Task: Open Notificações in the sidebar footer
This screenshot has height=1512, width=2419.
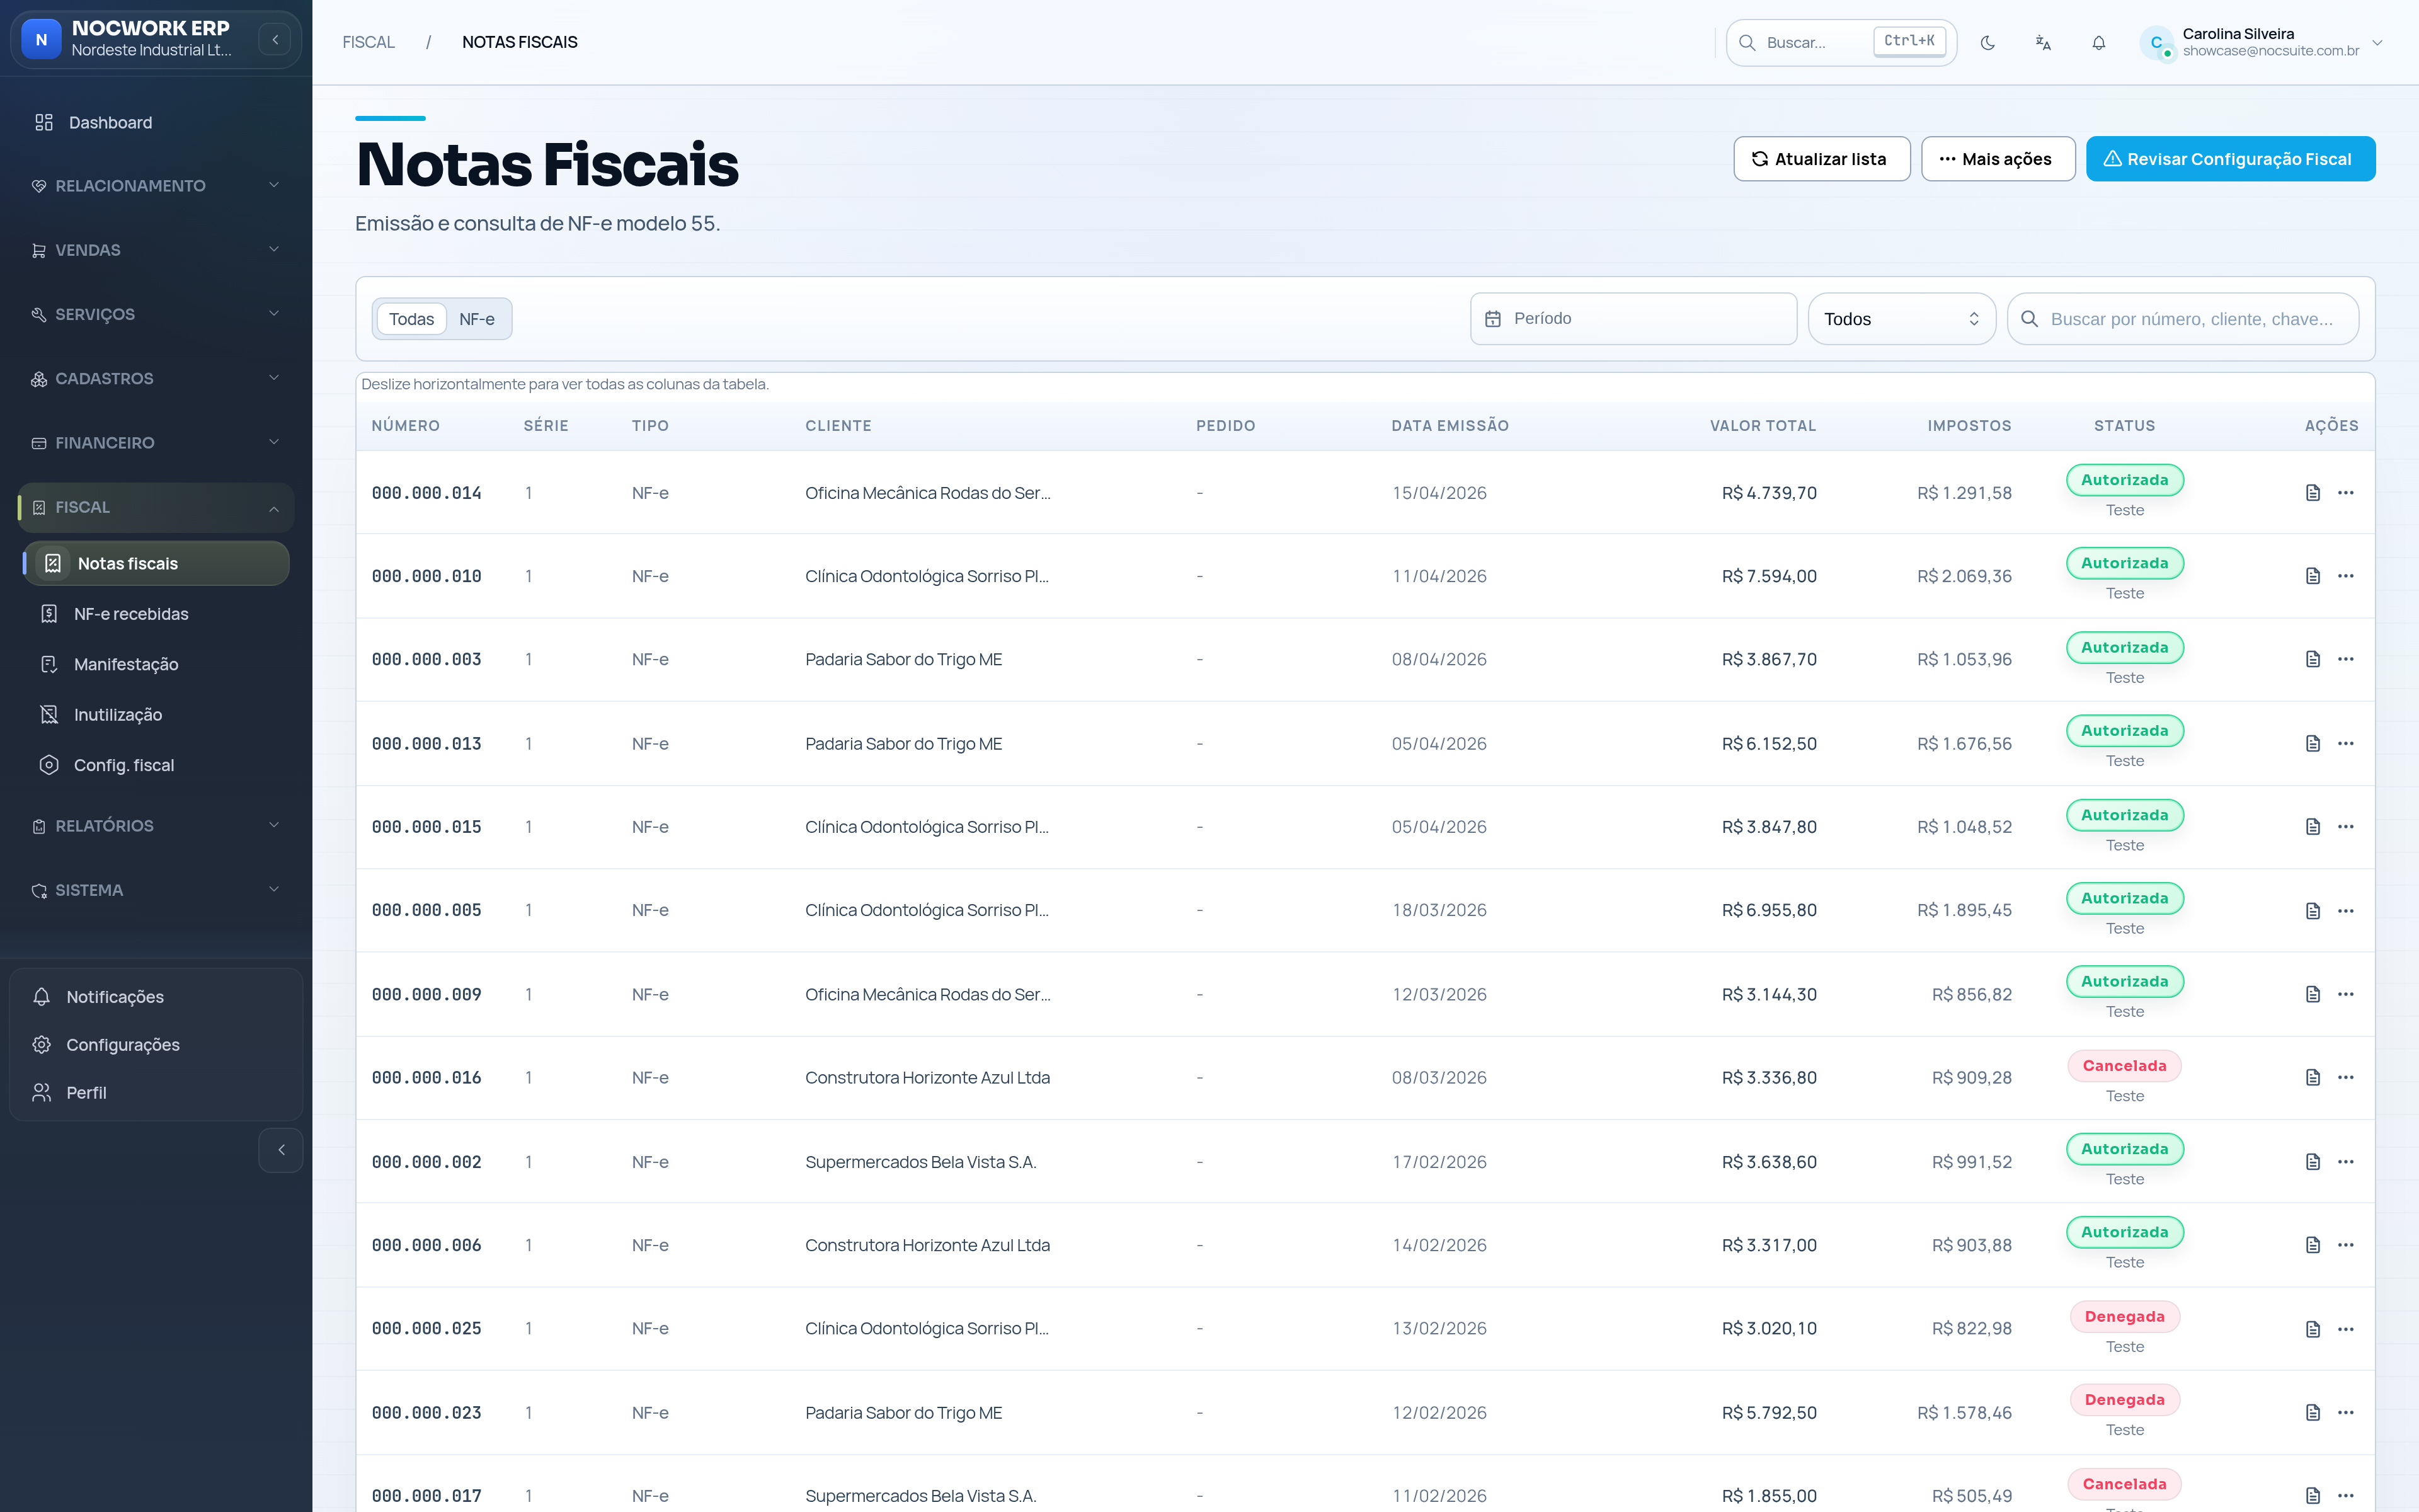Action: coord(155,997)
